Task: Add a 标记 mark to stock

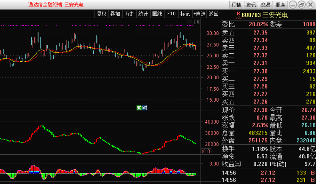Action: (185, 14)
